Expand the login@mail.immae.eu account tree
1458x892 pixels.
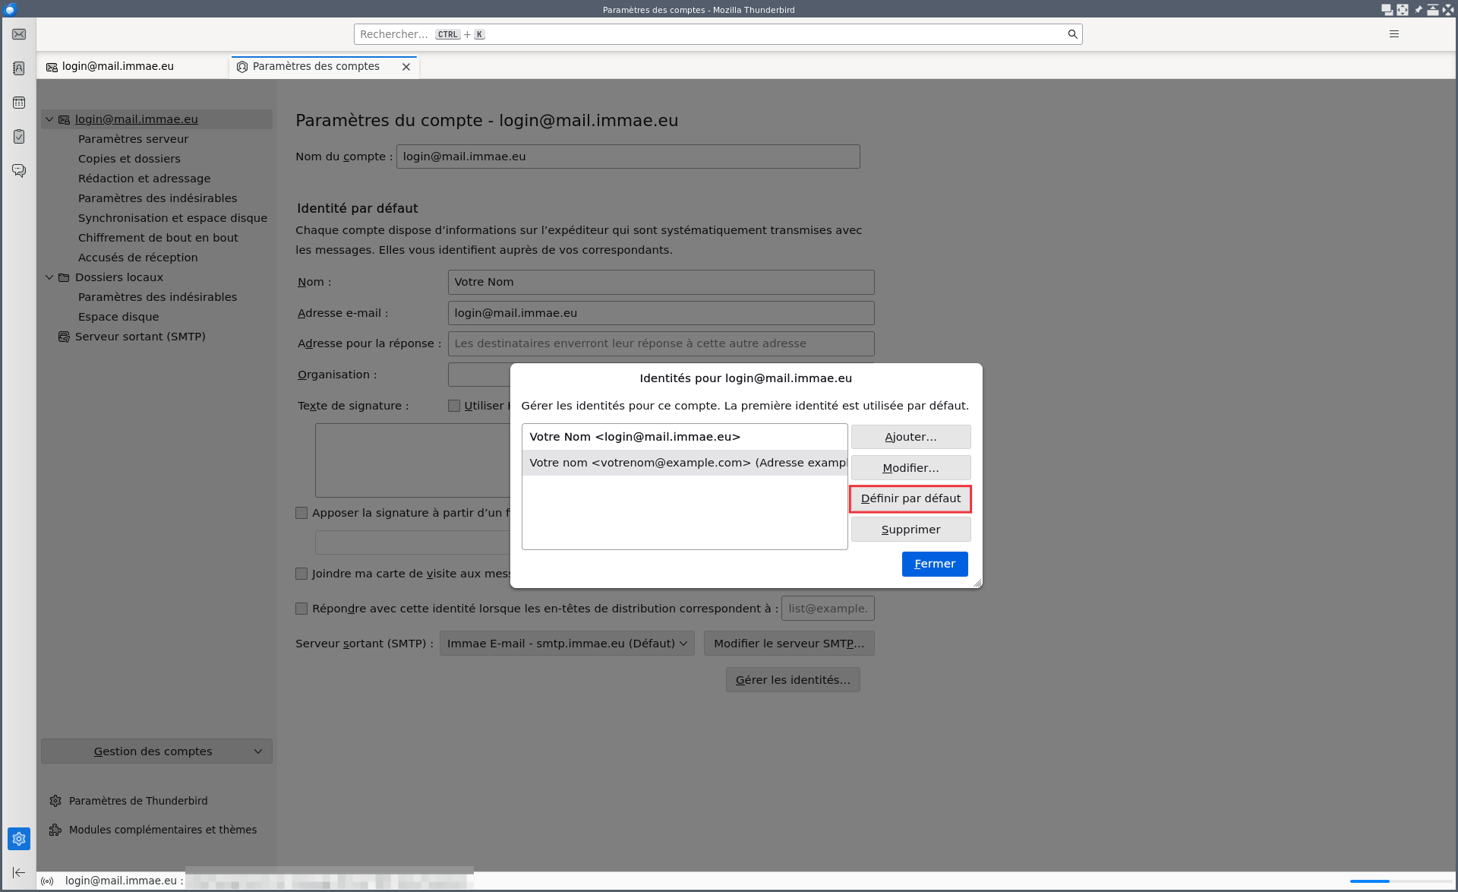[50, 119]
